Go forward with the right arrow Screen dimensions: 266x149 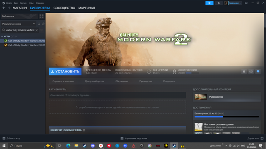coord(9,8)
